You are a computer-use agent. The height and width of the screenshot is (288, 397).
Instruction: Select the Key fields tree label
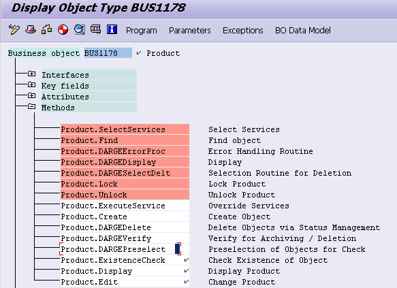89,86
